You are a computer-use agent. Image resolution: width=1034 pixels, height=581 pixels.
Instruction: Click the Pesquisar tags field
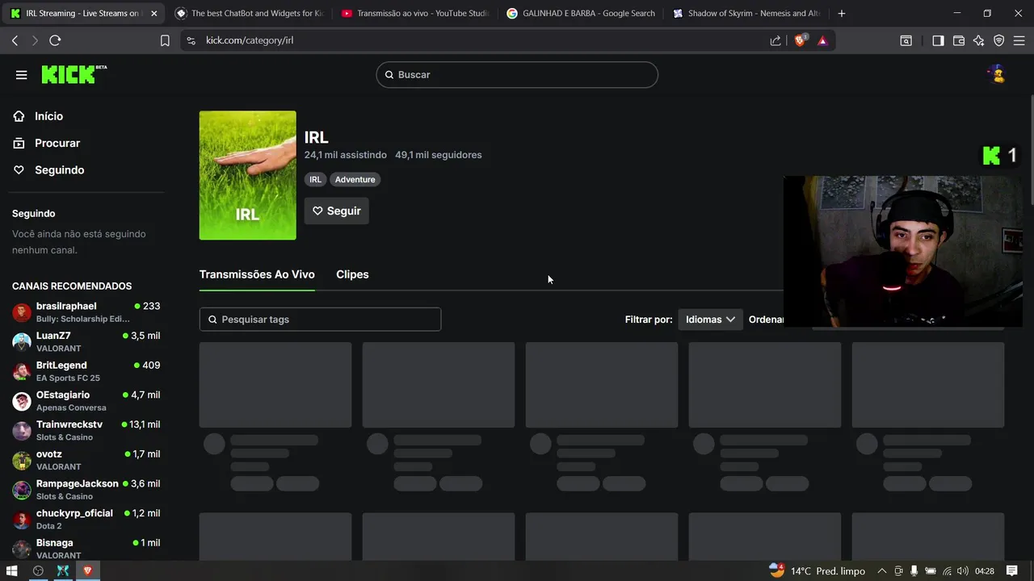pos(320,320)
